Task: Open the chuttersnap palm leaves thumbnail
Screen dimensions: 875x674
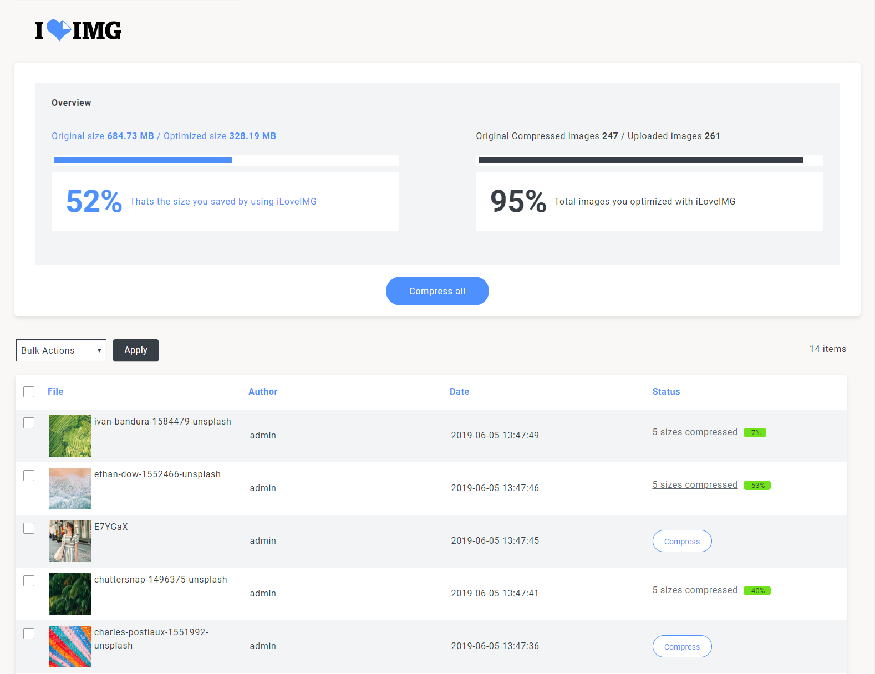Action: (x=70, y=594)
